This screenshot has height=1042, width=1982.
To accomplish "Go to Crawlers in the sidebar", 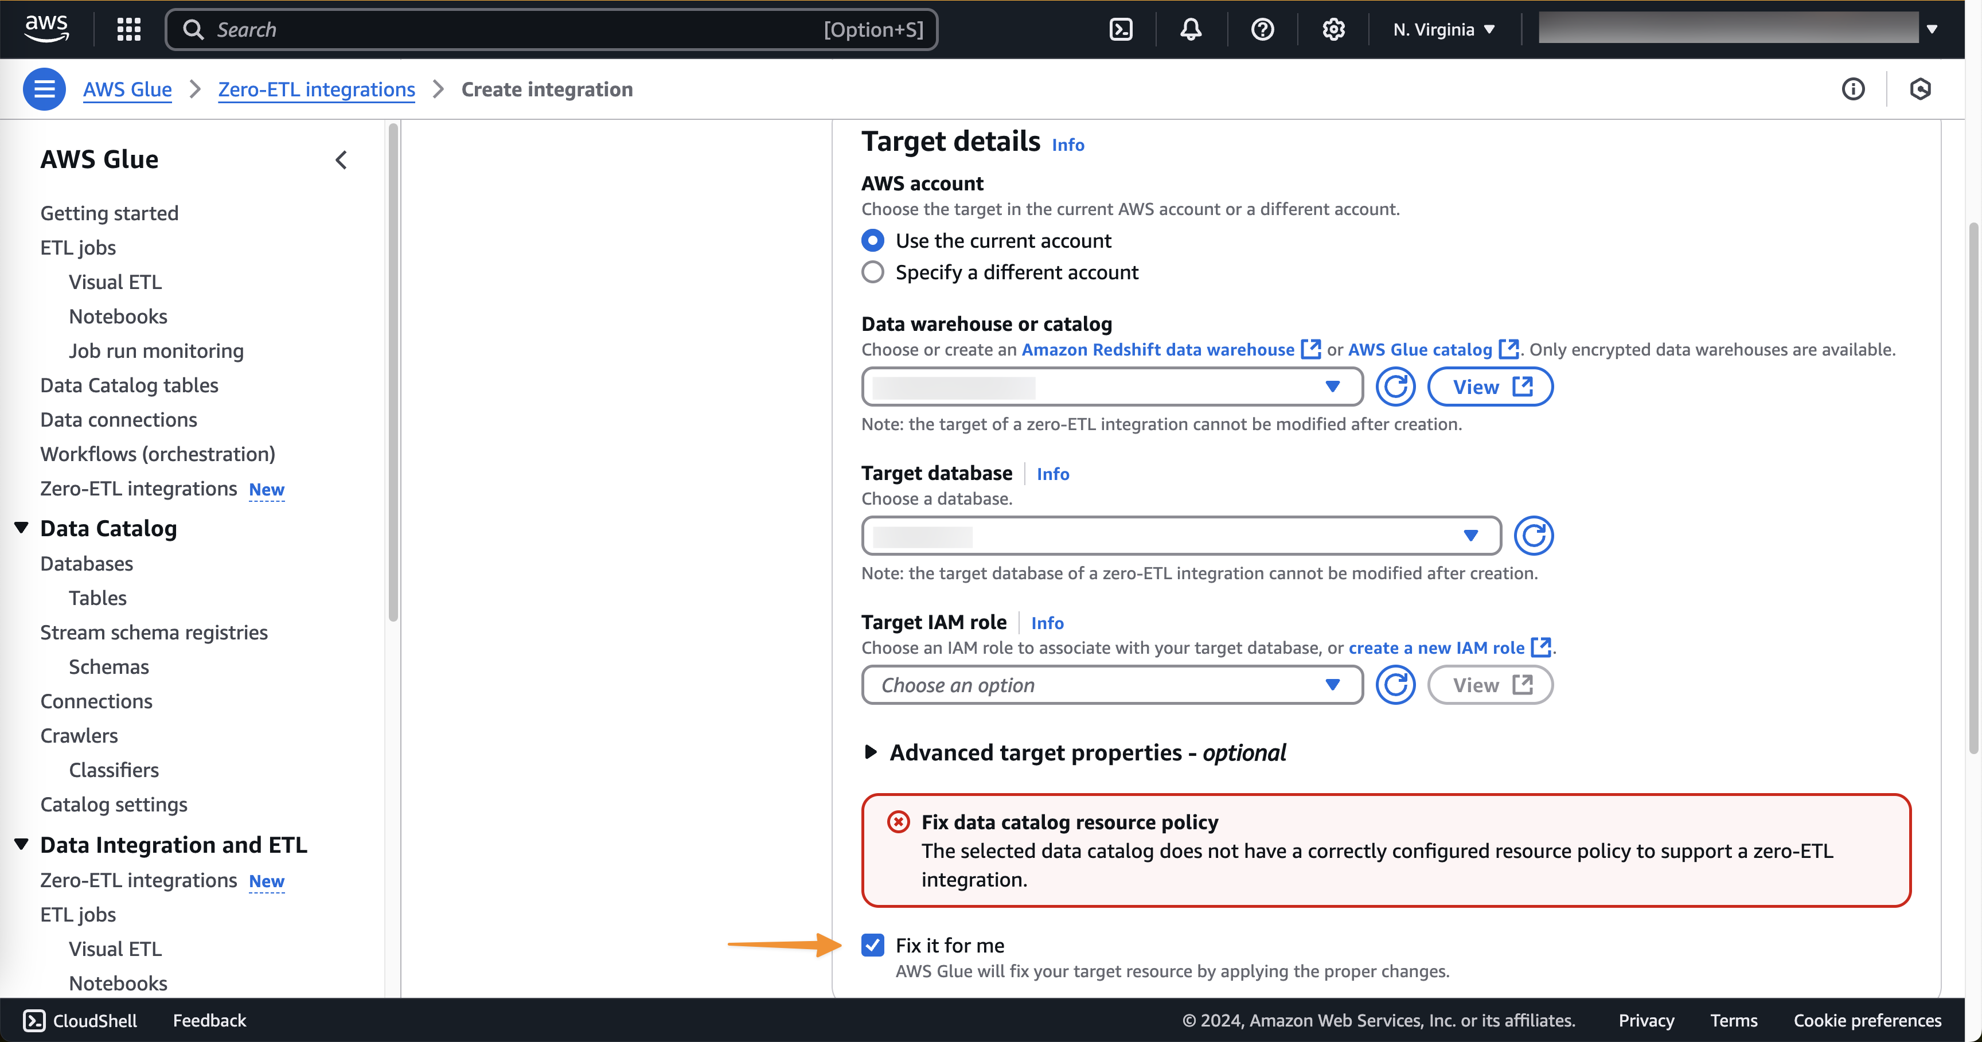I will click(x=79, y=735).
